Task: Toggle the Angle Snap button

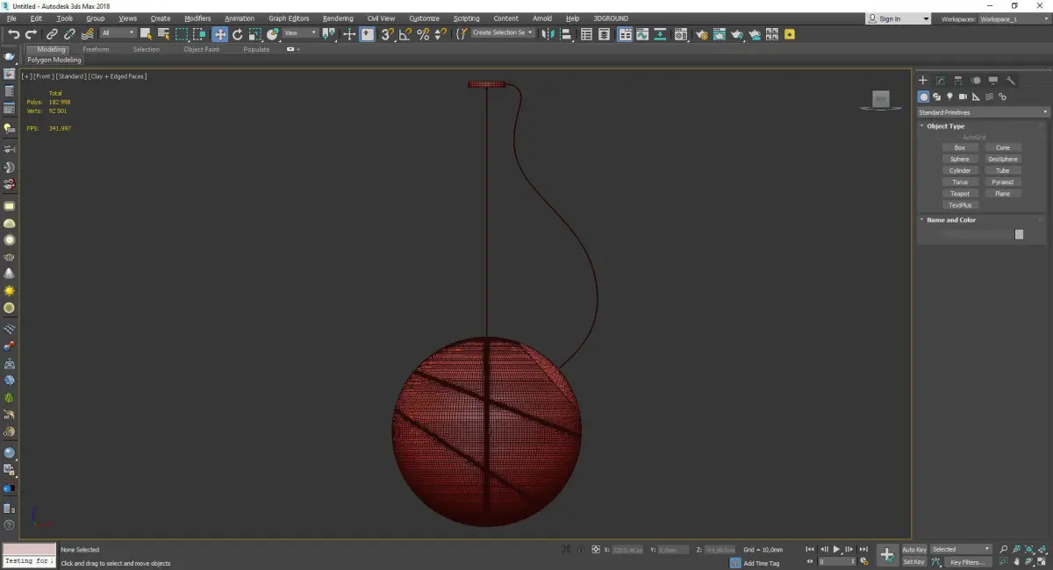Action: 405,34
